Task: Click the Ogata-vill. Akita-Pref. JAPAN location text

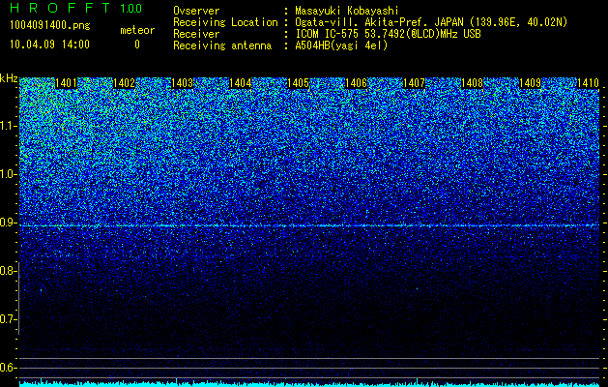Action: (x=431, y=23)
